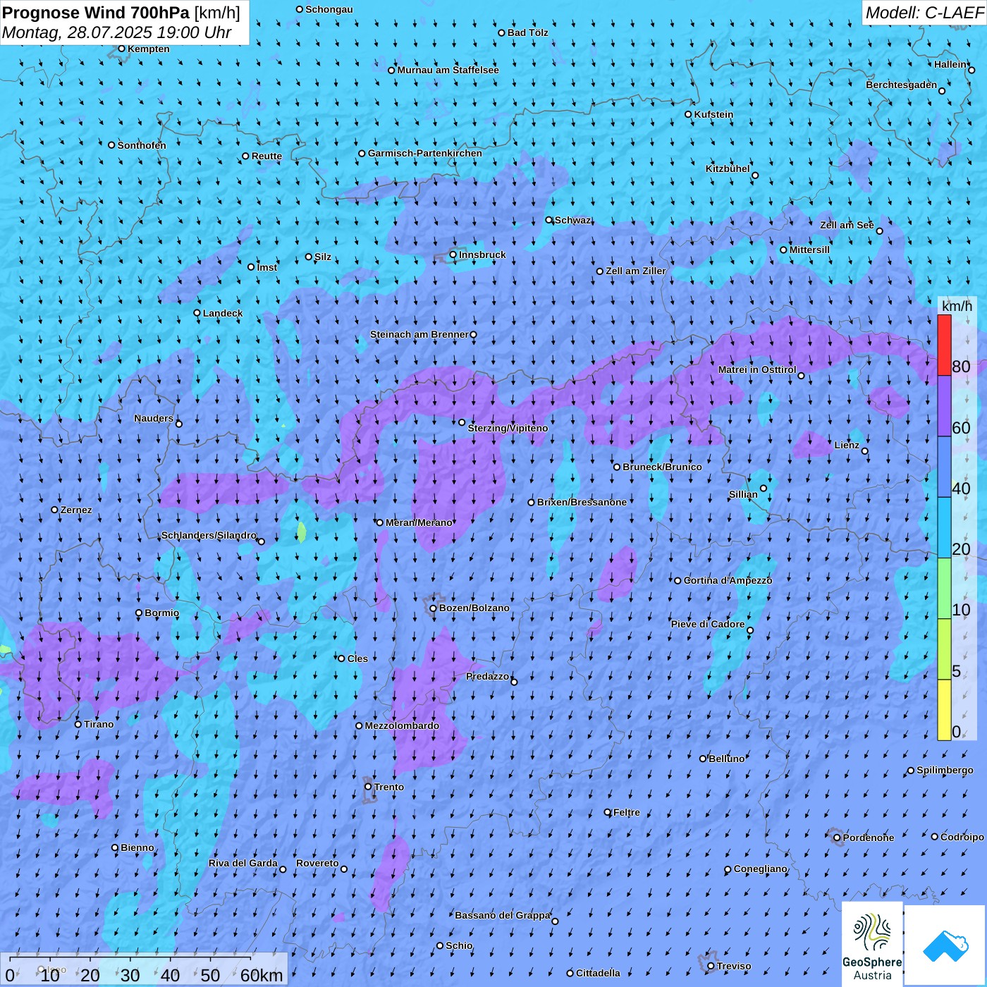This screenshot has height=987, width=987.
Task: Click the 'Kitzbühel' label
Action: [x=728, y=168]
